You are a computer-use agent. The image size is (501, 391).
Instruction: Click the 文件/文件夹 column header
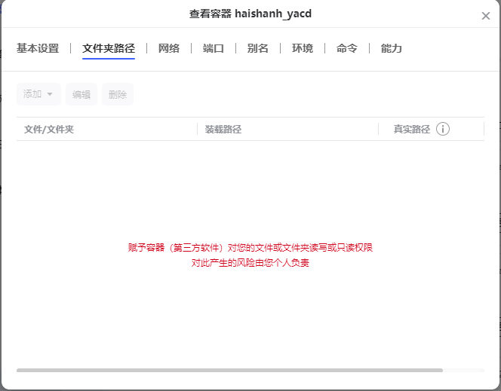[x=49, y=129]
